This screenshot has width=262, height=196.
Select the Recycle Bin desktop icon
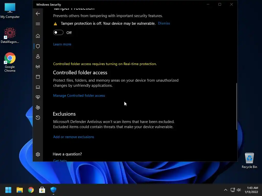pos(249,161)
